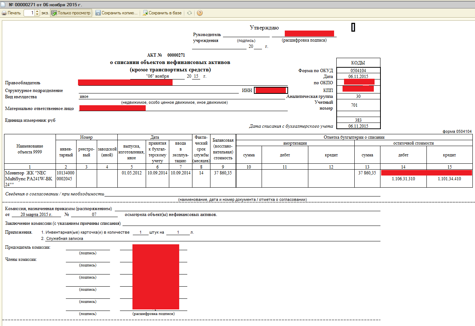This screenshot has width=475, height=326.
Task: Increase number of copies with spinner arrows
Action: tap(37, 11)
